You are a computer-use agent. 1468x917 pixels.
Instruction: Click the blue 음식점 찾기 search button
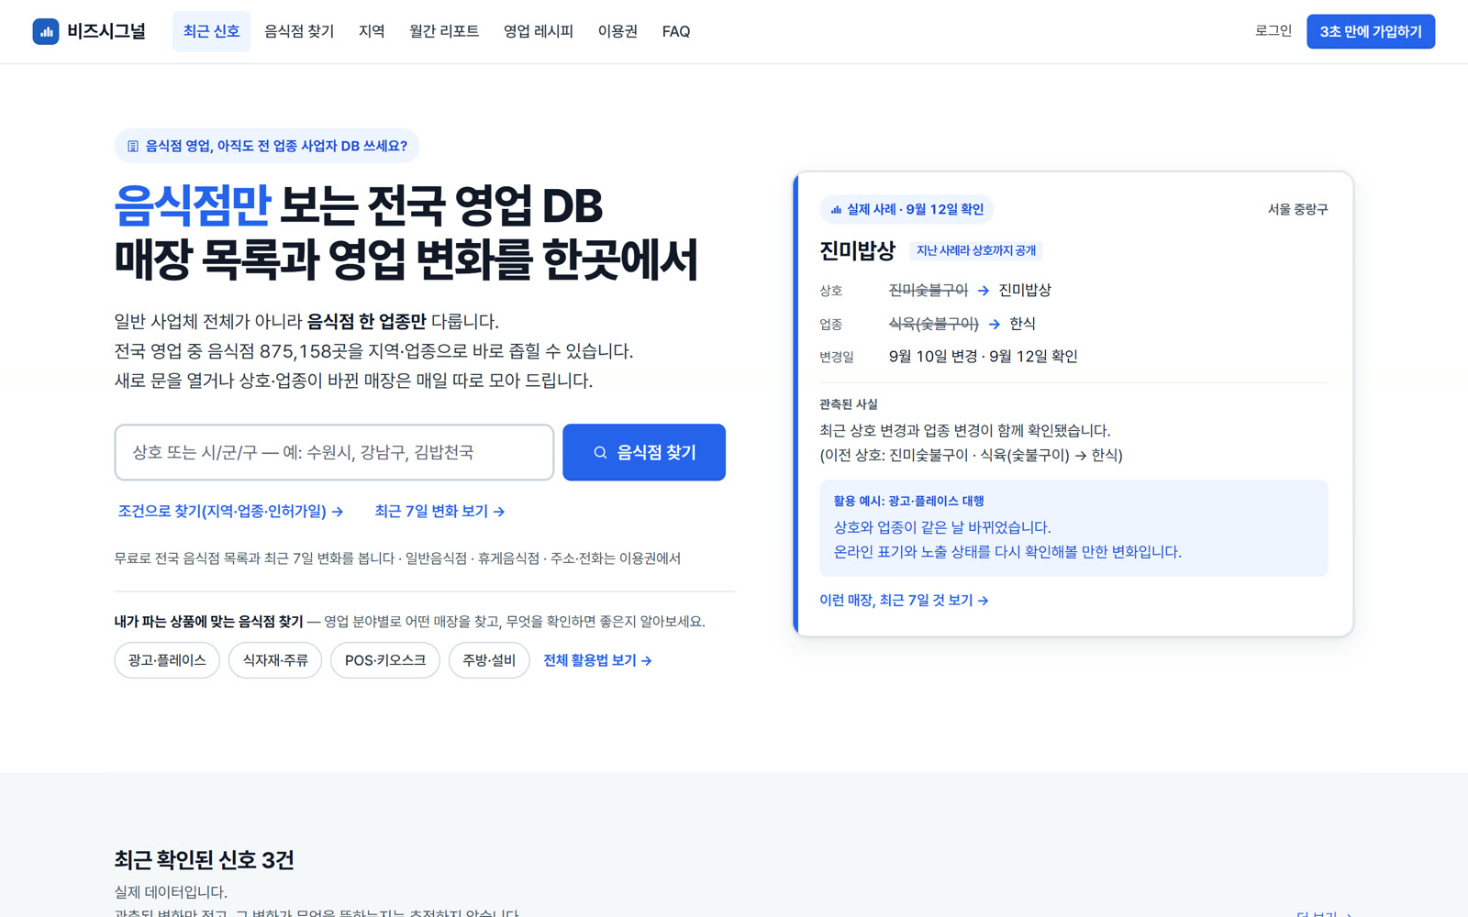(644, 452)
